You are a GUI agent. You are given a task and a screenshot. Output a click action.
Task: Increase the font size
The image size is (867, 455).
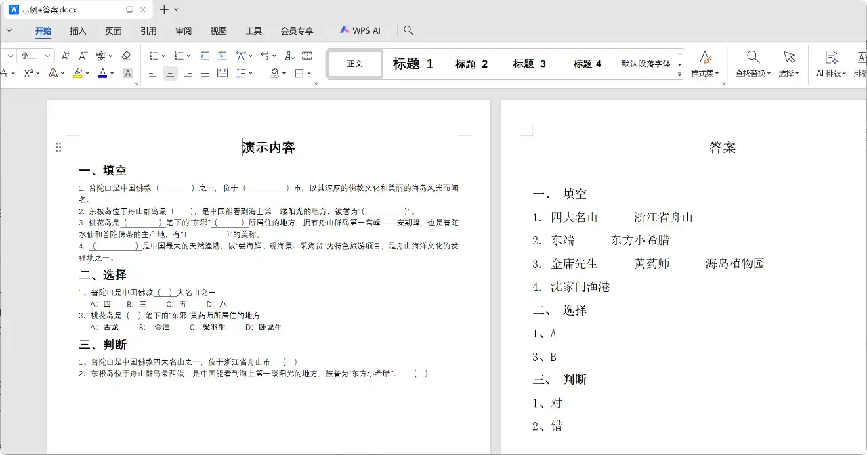[x=65, y=57]
